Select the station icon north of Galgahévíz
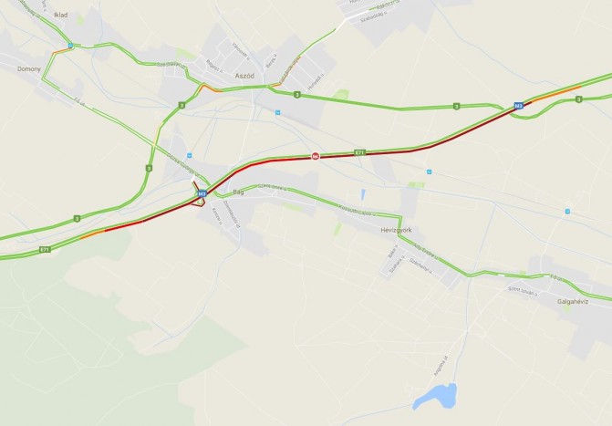 pyautogui.click(x=567, y=212)
